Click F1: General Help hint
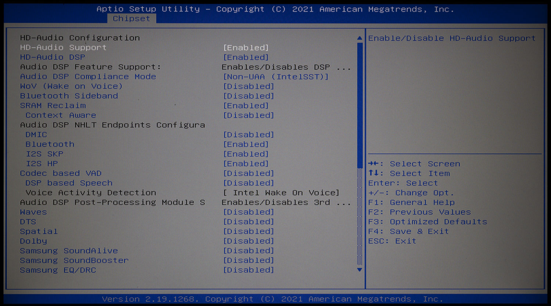The height and width of the screenshot is (306, 551). coord(411,202)
